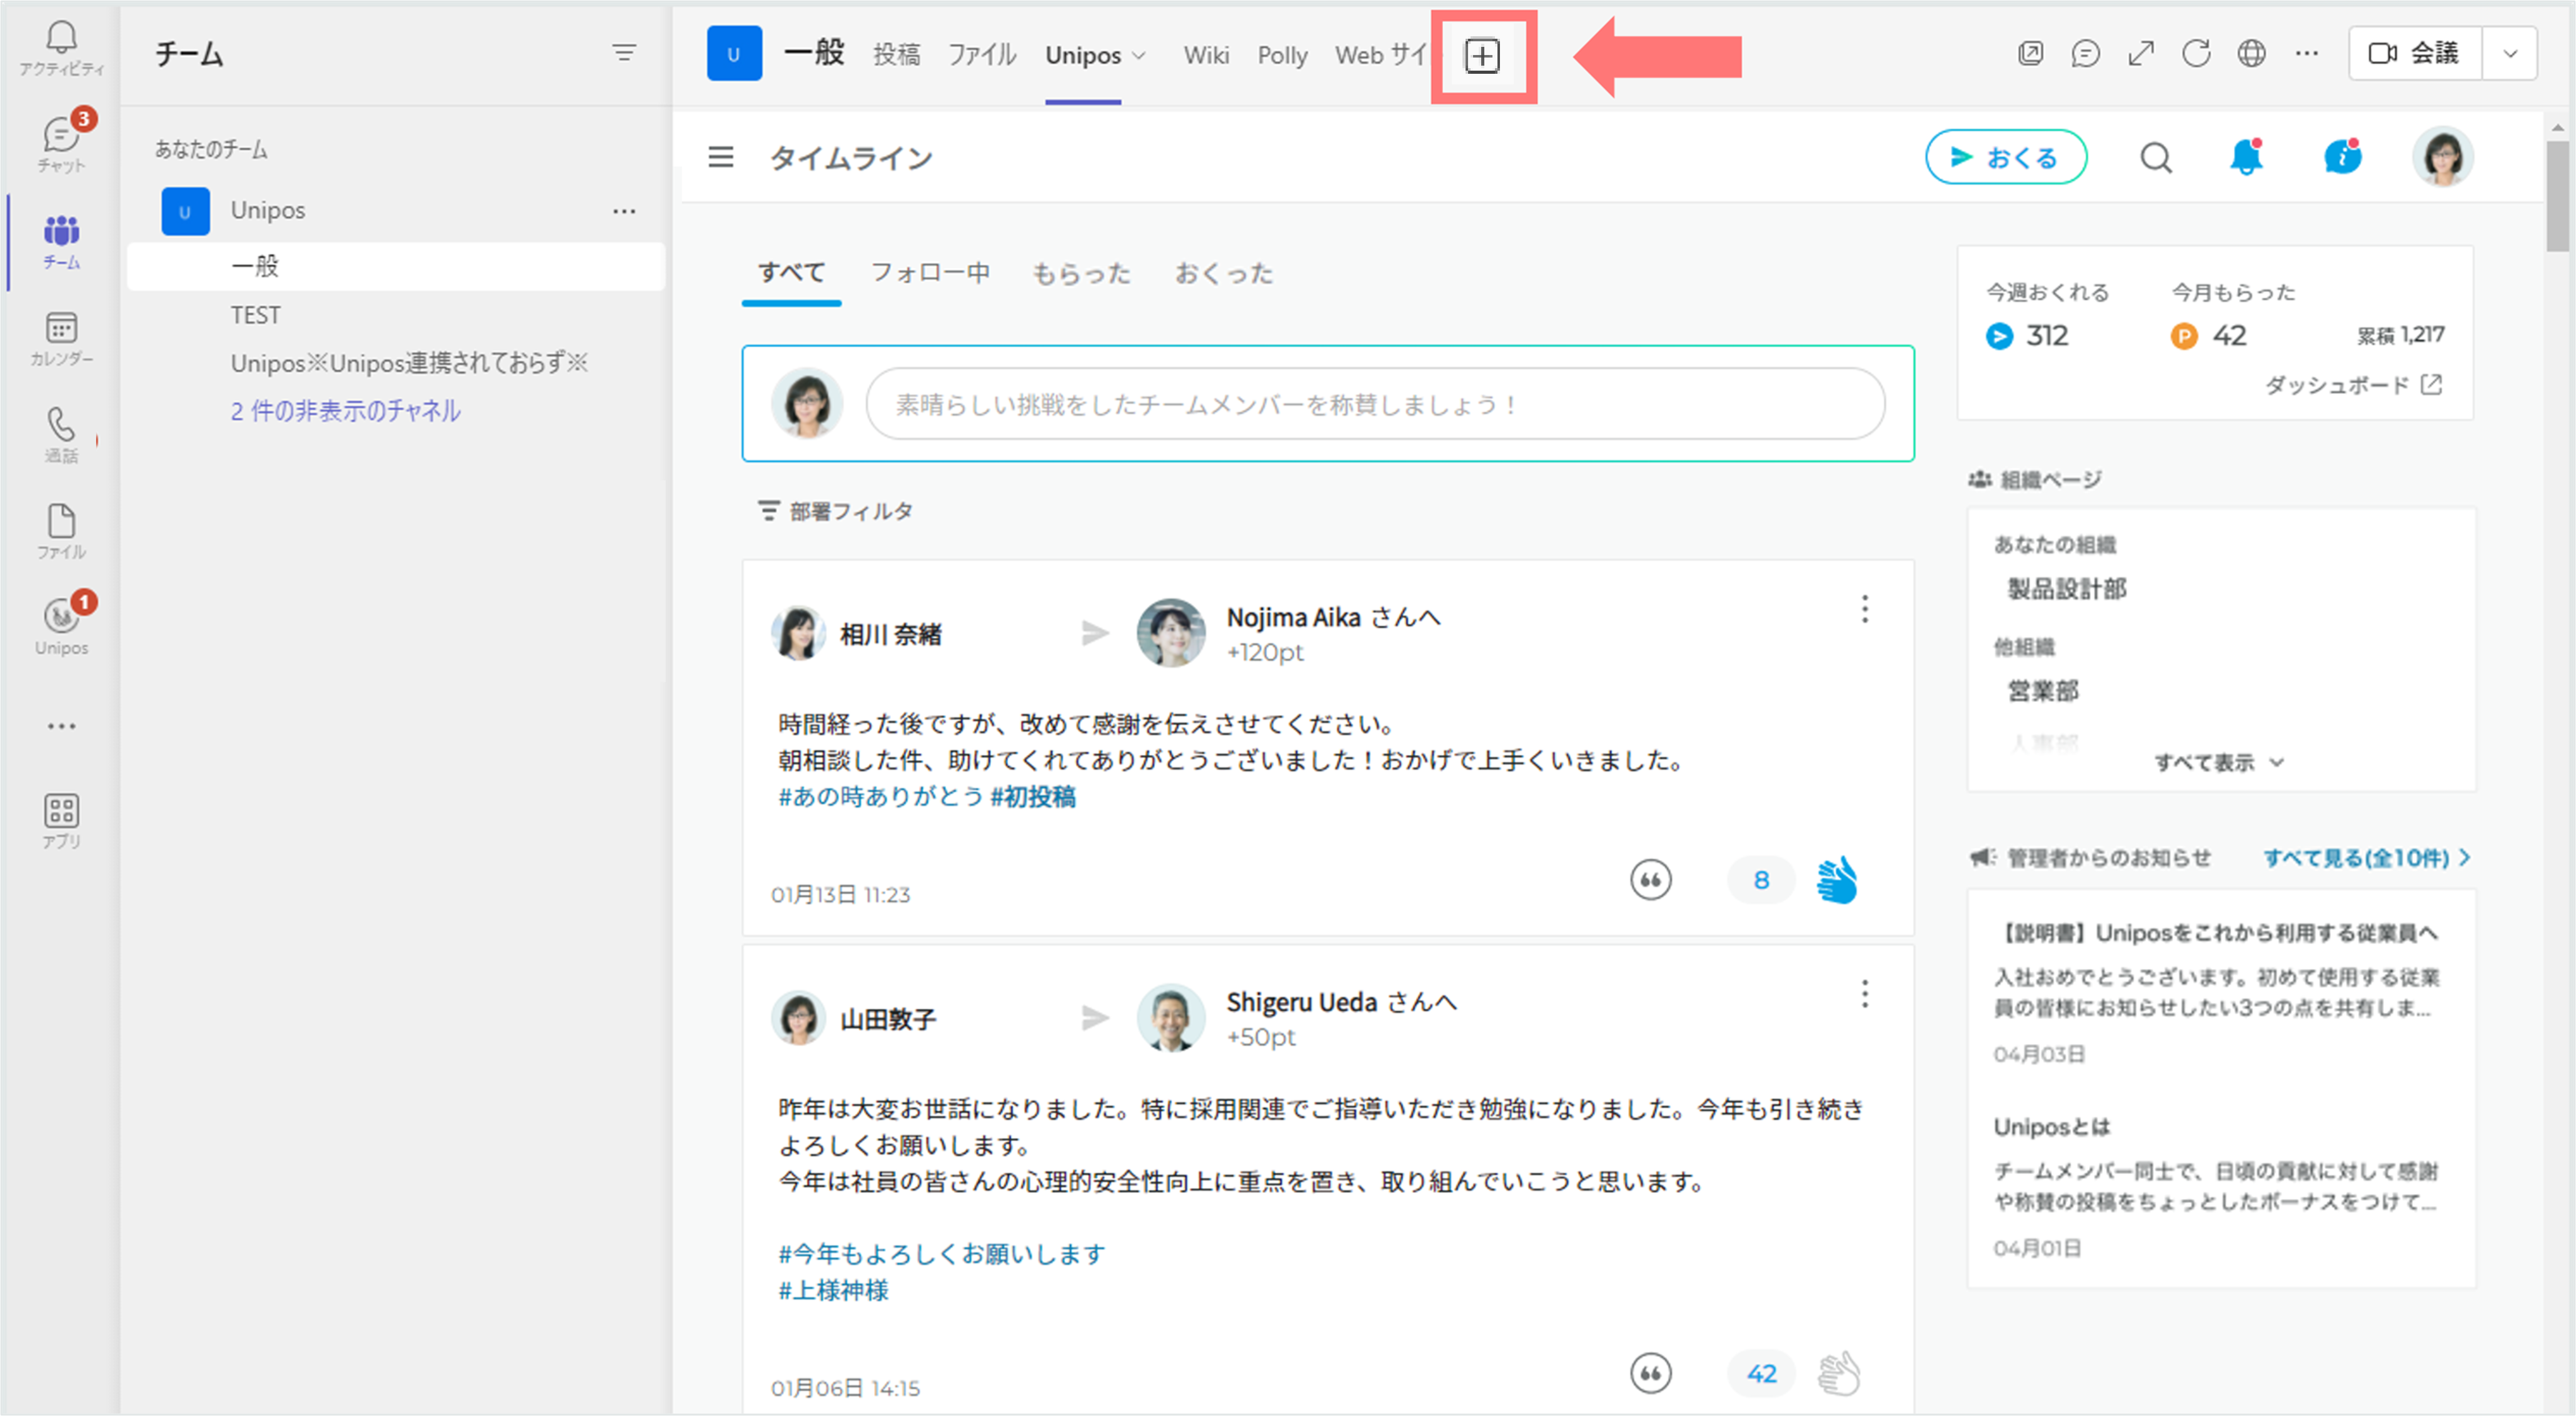Select the 一般 channel

pos(396,266)
